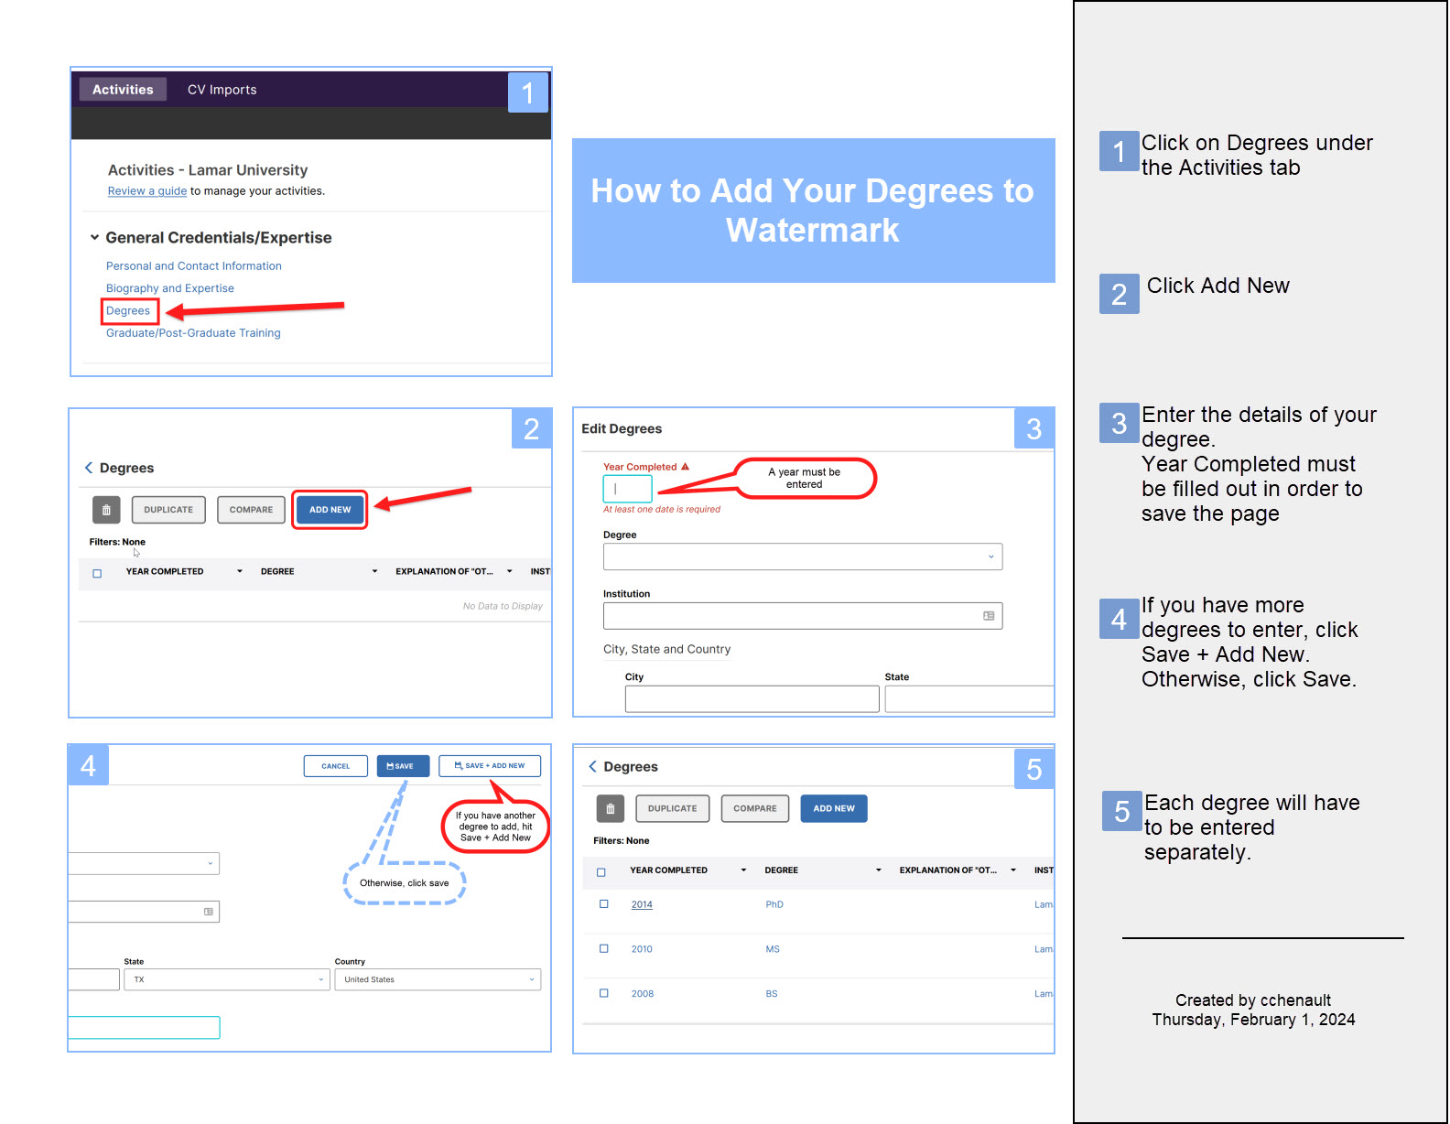Click the back chevron beside Degrees in step 2

tap(89, 468)
